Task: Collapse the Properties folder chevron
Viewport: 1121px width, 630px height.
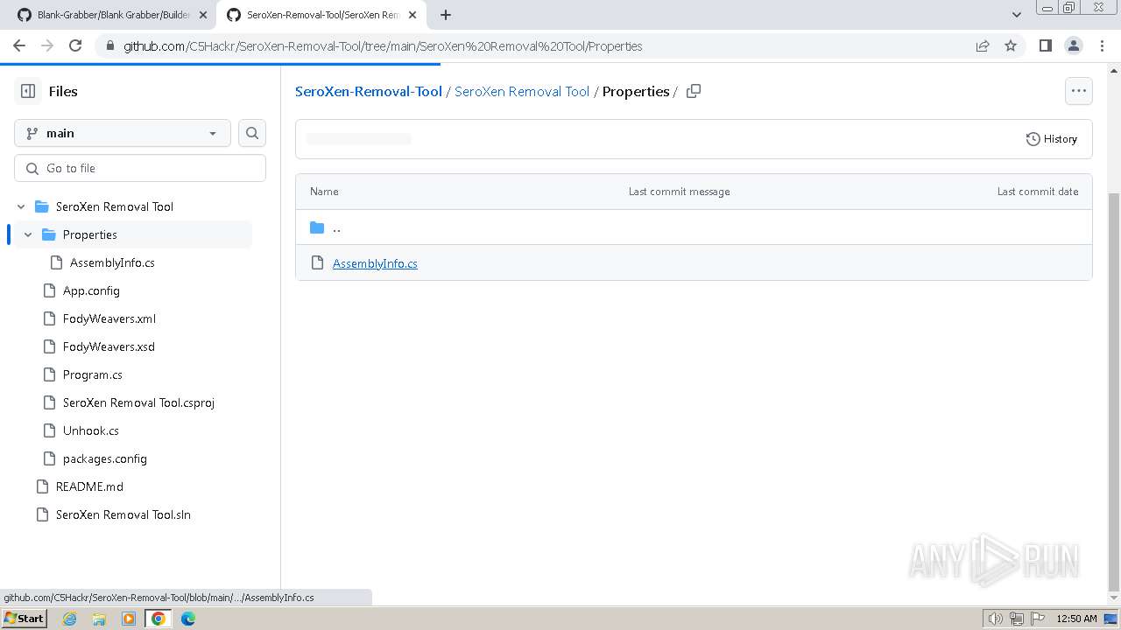Action: pyautogui.click(x=28, y=234)
